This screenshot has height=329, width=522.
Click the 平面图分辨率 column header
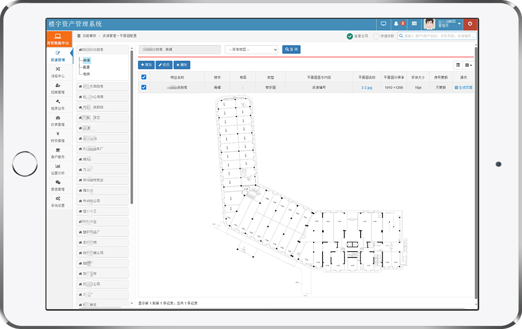click(394, 77)
